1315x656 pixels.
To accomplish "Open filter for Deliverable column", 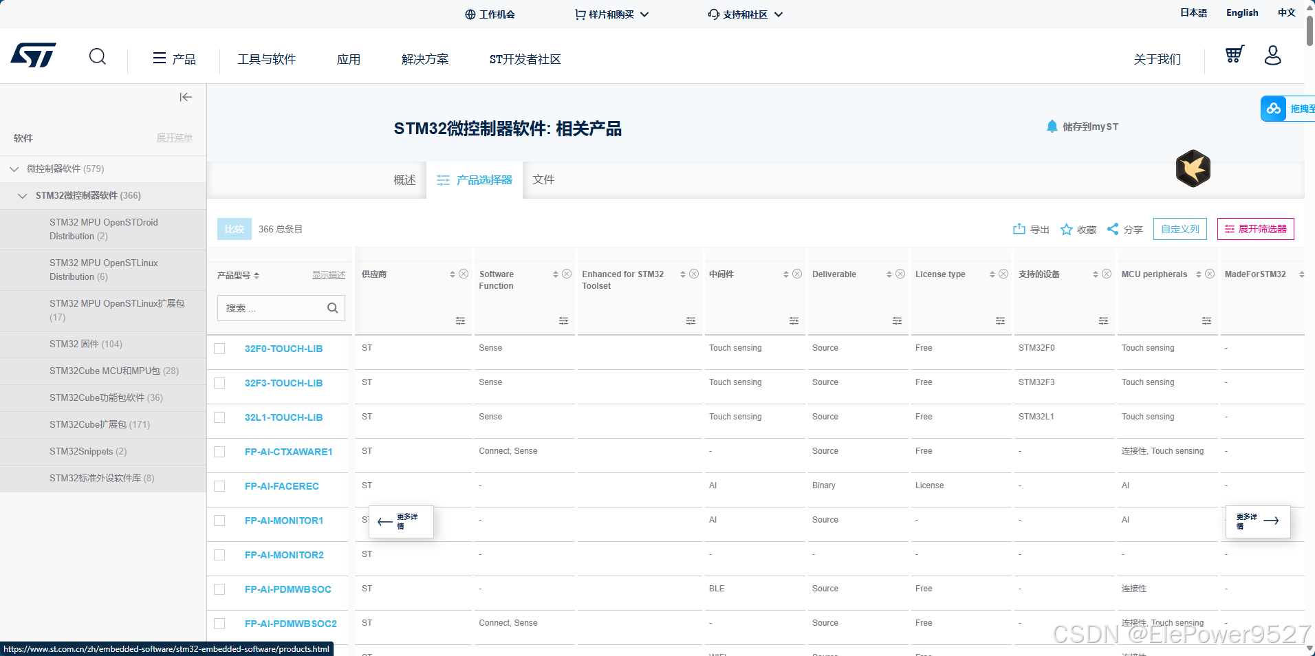I will point(897,320).
